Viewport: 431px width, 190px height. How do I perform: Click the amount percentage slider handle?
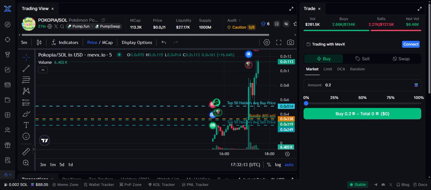coord(306,103)
